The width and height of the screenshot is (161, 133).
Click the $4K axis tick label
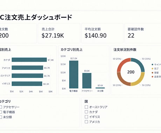(31, 92)
